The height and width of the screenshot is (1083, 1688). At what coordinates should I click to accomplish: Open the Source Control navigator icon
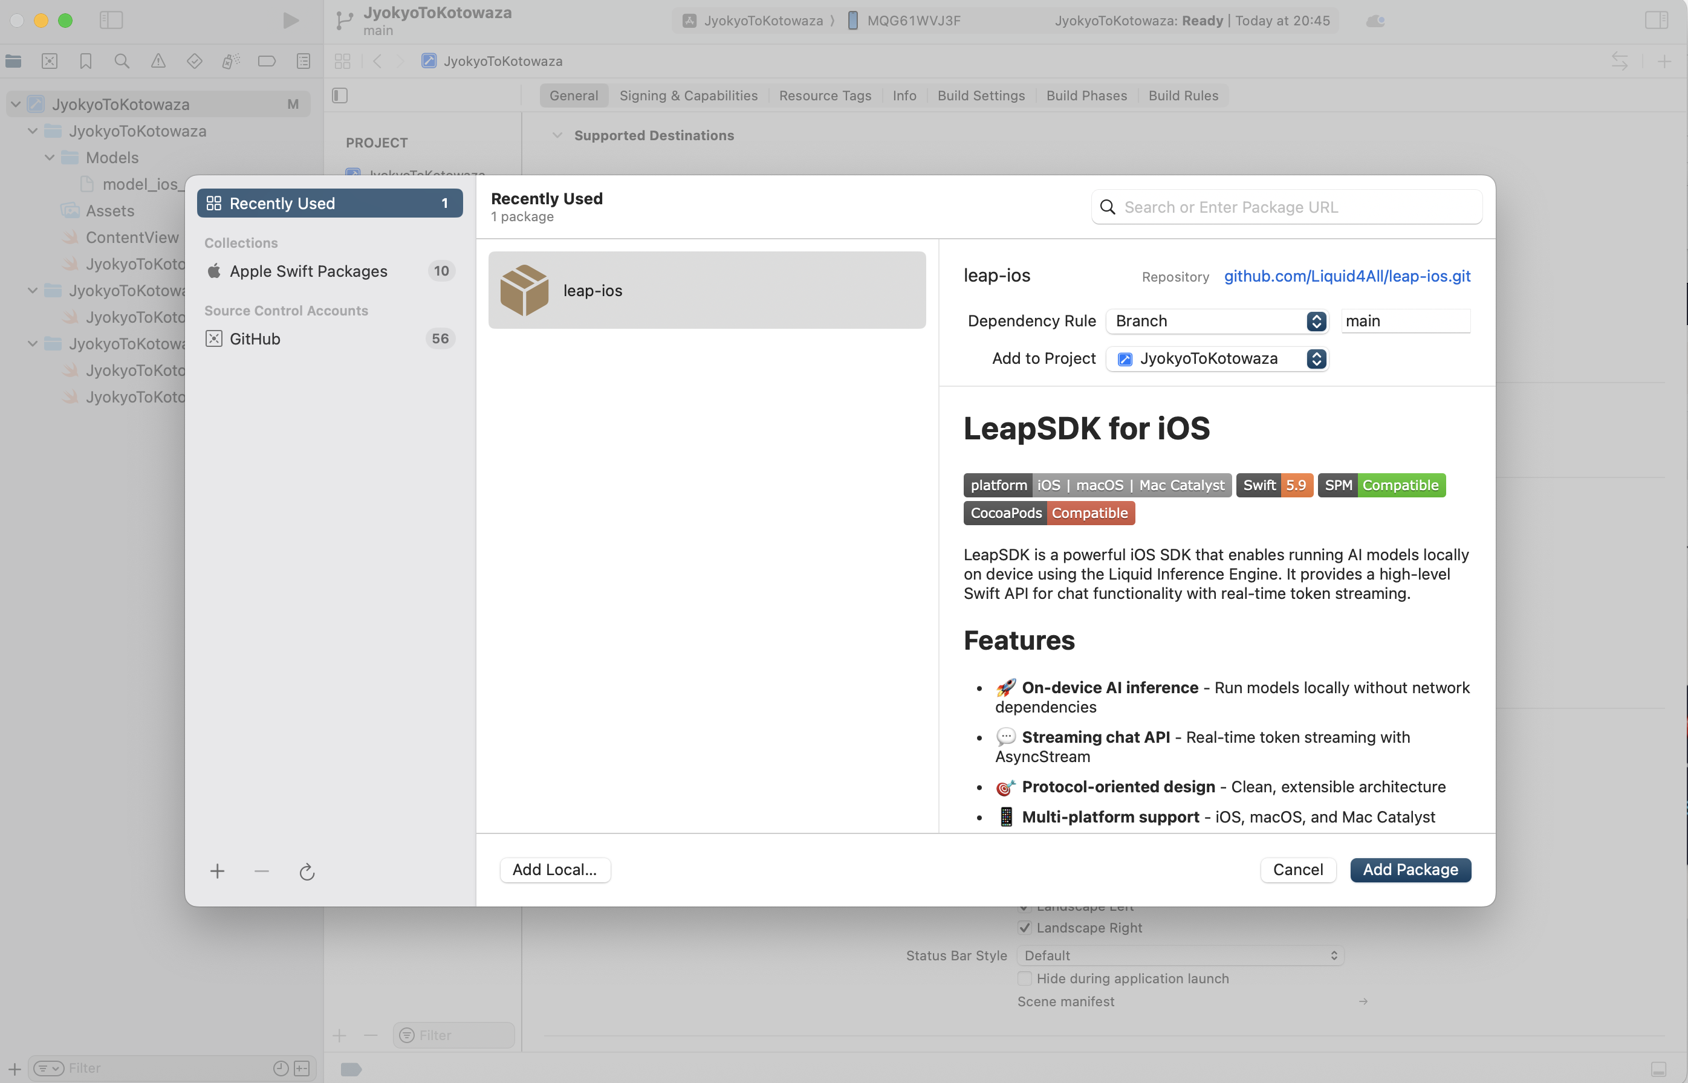(49, 61)
